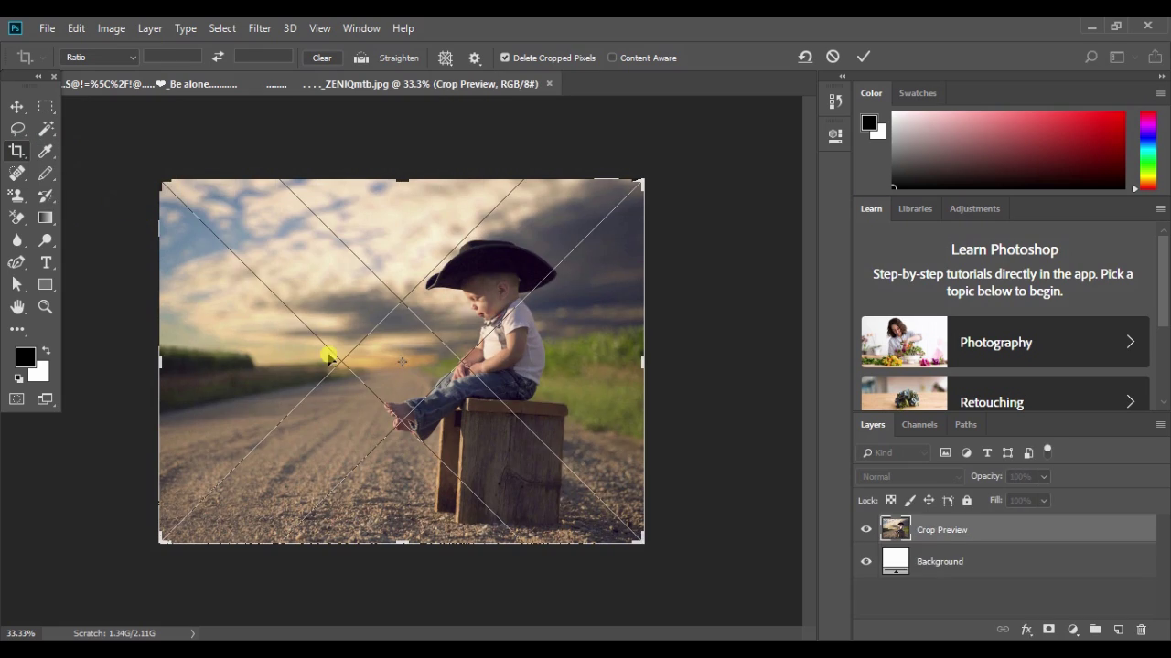
Task: Switch to the Channels tab
Action: coord(919,424)
